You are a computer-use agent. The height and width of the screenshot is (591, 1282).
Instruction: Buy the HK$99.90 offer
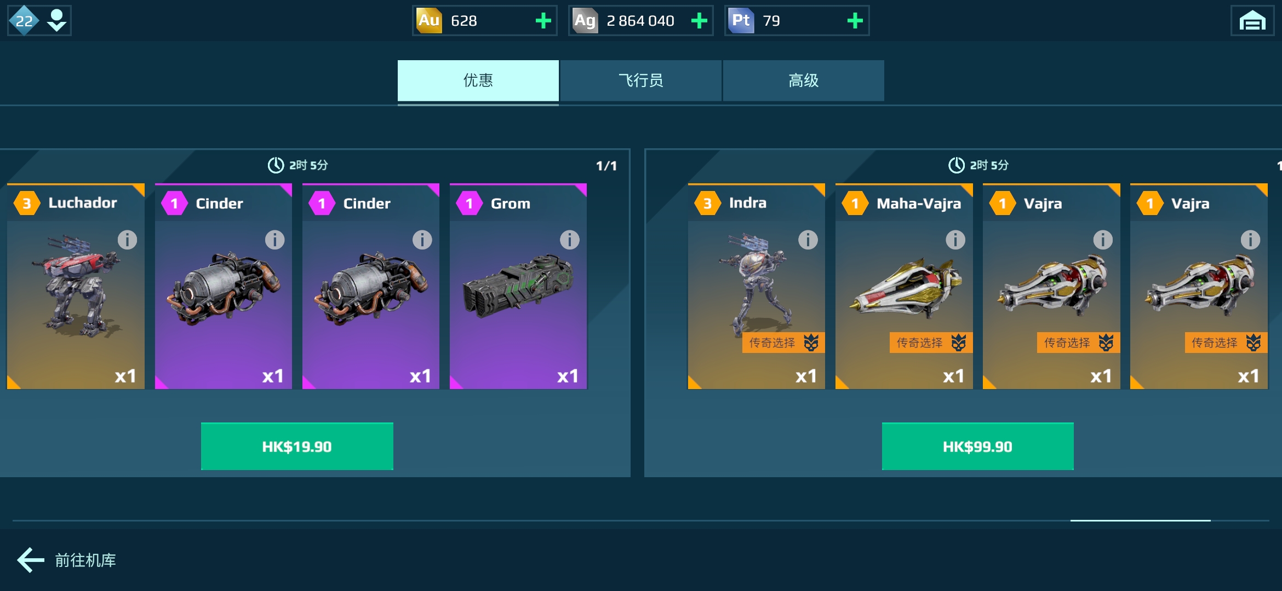[x=977, y=446]
